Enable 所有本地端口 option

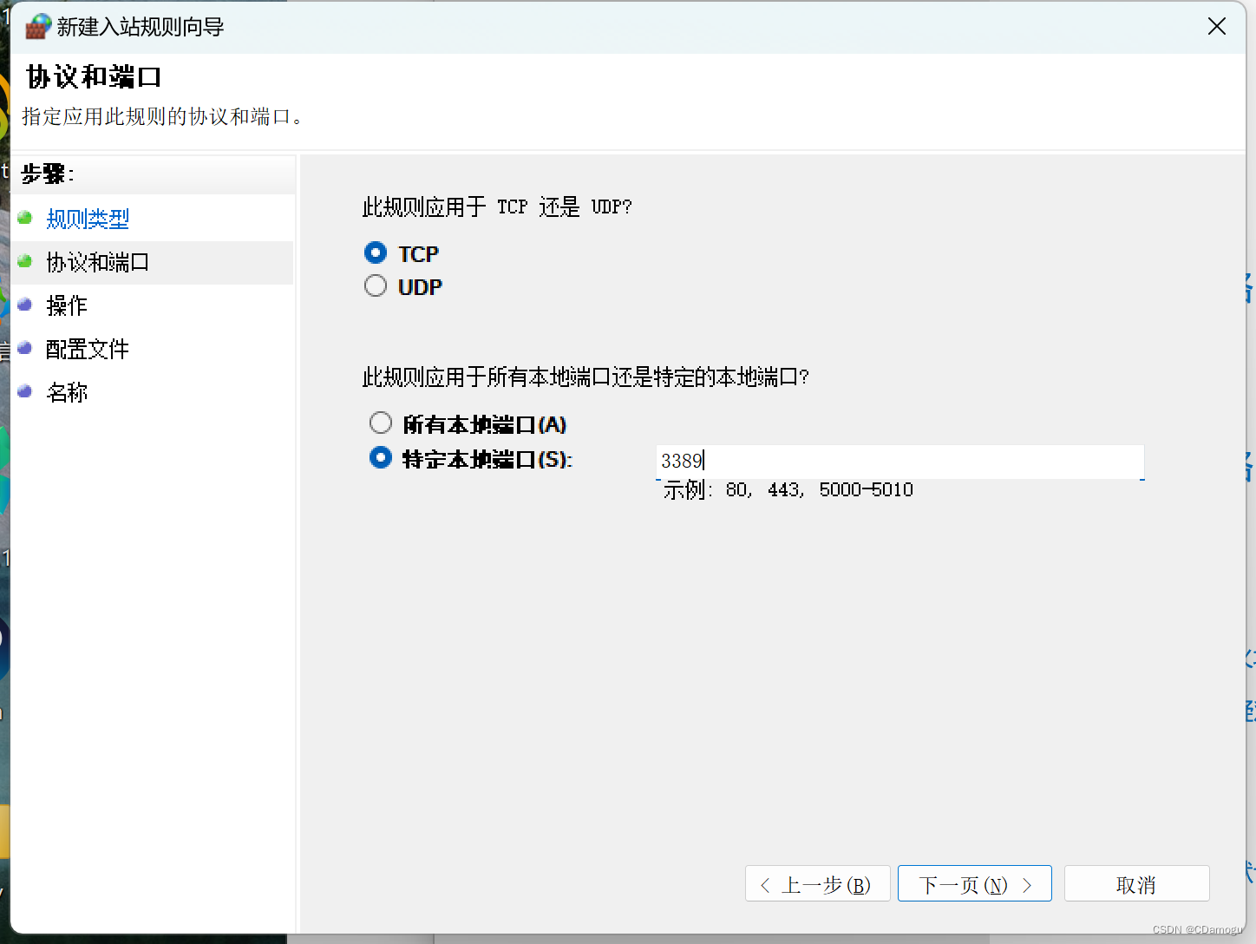[x=380, y=423]
